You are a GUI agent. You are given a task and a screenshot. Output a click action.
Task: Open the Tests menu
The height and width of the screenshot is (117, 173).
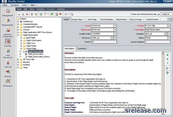tap(19, 9)
